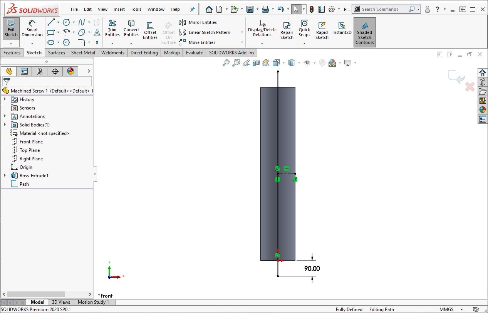
Task: Click the Search Commands field
Action: point(384,9)
